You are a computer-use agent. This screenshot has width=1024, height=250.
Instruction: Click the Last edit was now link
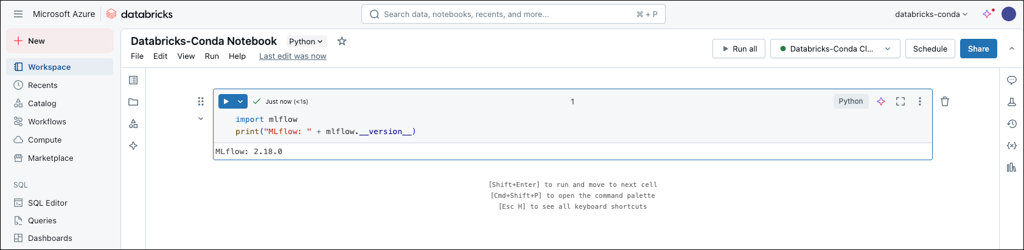(x=293, y=56)
